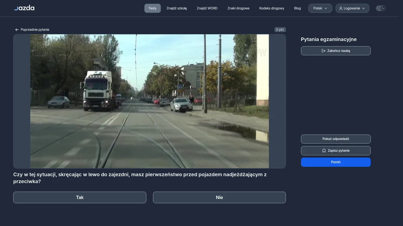Click the bookmark icon in Zapisz pytanie
Image resolution: width=403 pixels, height=226 pixels.
point(324,151)
